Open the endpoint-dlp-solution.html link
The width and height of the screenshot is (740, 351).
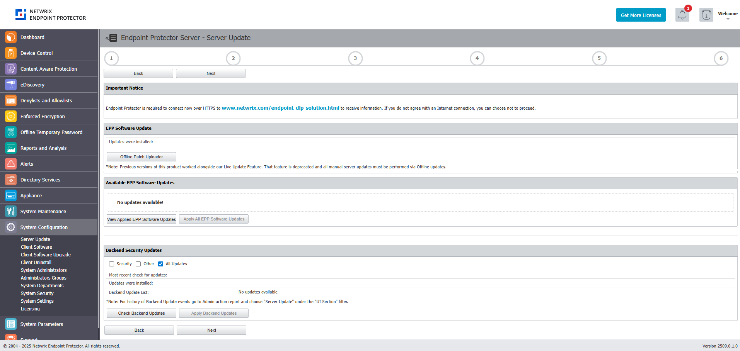(x=280, y=108)
